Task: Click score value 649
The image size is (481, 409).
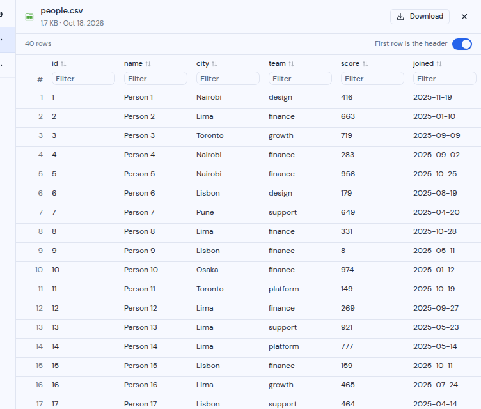Action: (348, 212)
